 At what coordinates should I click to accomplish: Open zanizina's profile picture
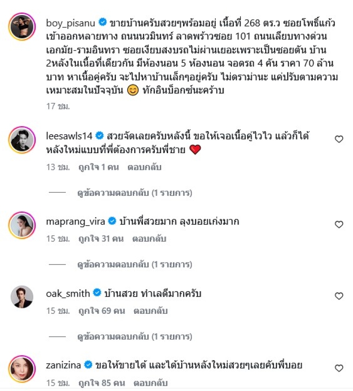(22, 369)
